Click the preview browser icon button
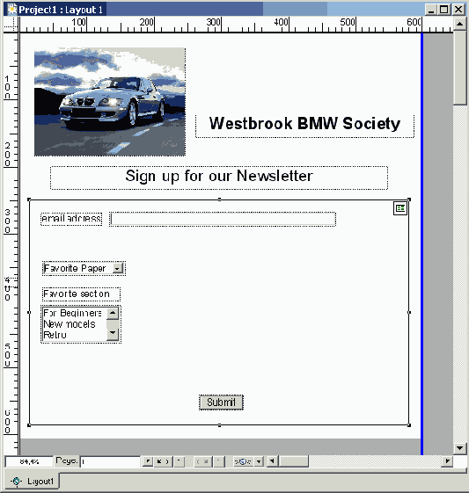The image size is (469, 493). coord(243,461)
